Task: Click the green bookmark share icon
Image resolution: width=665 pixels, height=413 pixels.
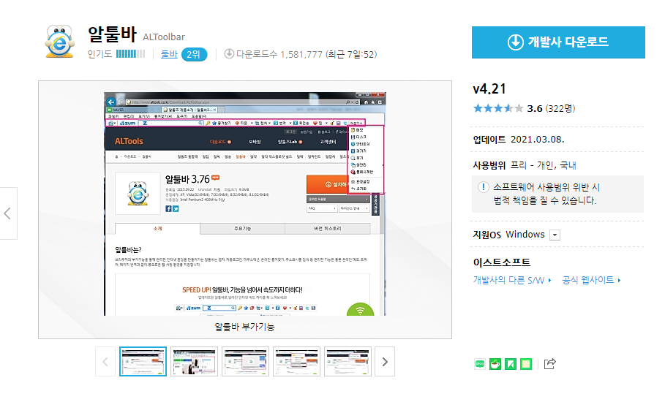Action: 511,364
